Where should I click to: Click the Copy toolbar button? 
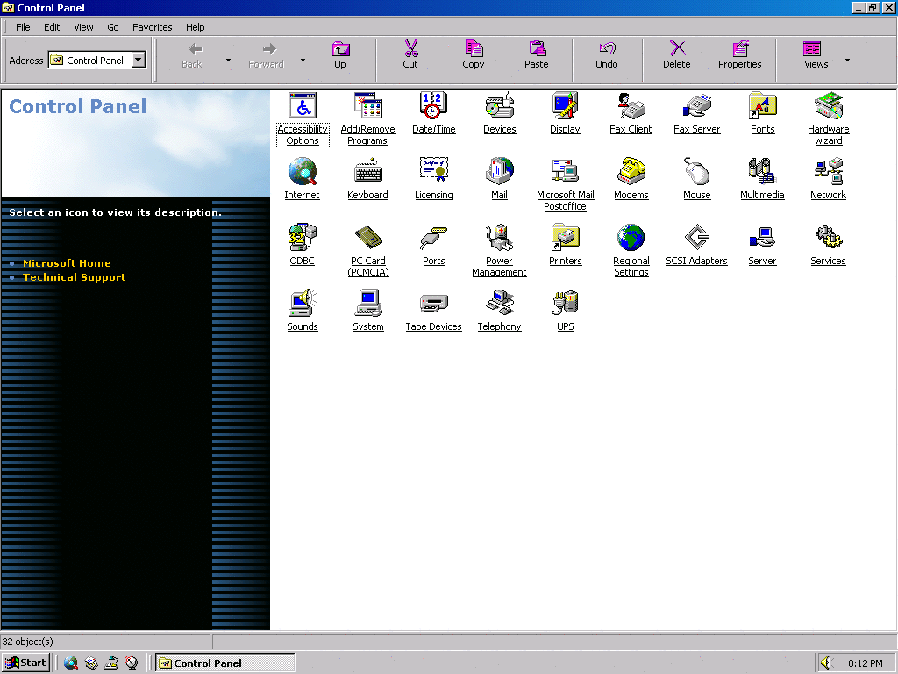coord(474,55)
